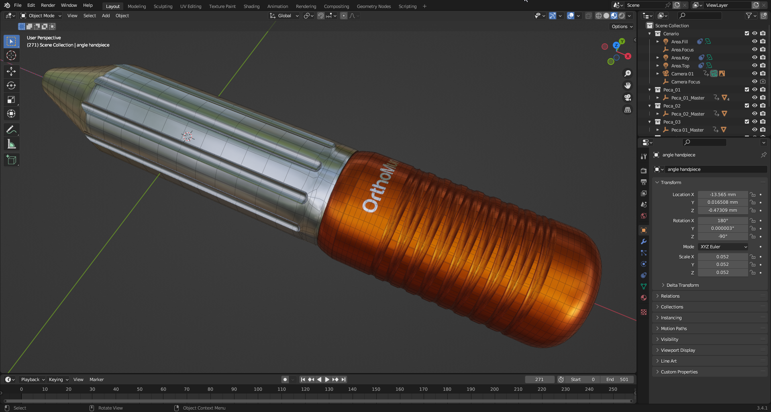Open the Particles properties tab
771x412 pixels.
tap(644, 253)
